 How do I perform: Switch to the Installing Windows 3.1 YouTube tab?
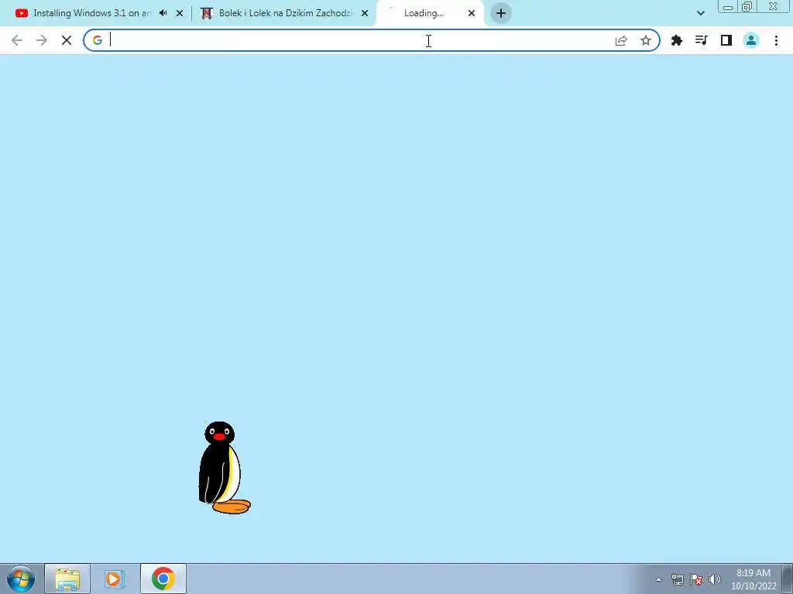click(93, 13)
